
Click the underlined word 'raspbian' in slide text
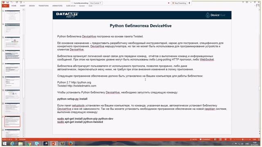210,109
